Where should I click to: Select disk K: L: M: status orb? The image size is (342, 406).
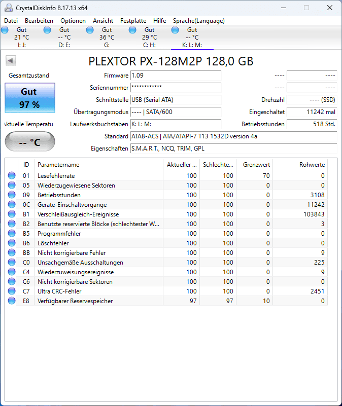click(x=175, y=30)
